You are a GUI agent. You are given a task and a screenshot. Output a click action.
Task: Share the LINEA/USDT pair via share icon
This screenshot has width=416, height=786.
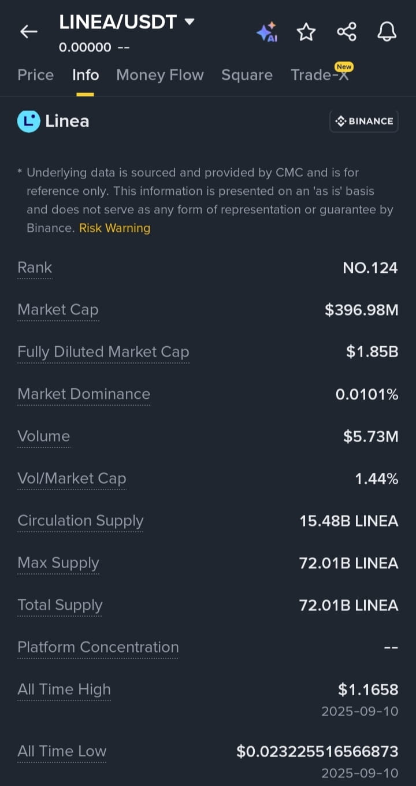click(x=347, y=32)
